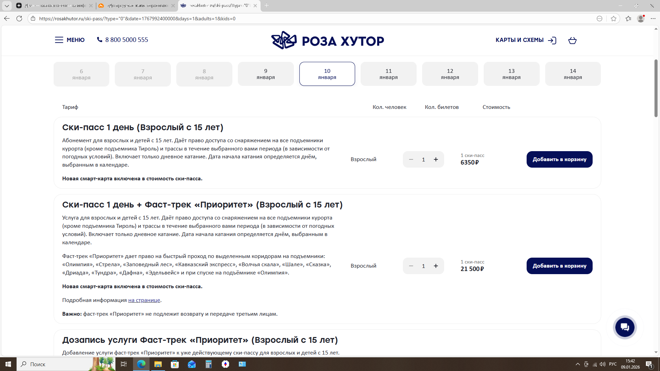This screenshot has width=660, height=371.
Task: Click the browser address bar URL
Action: click(x=137, y=19)
